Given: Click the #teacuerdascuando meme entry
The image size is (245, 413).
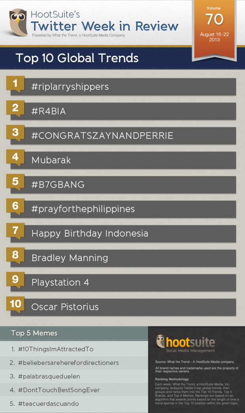Looking at the screenshot, I should point(48,404).
